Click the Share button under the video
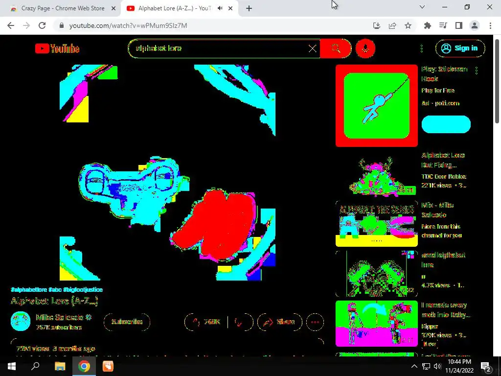This screenshot has height=376, width=501. [279, 322]
